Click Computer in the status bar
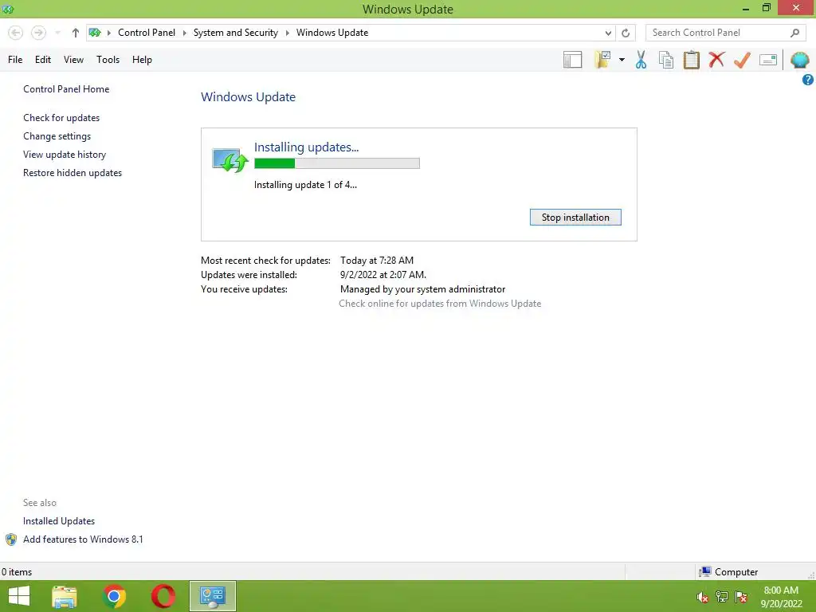Viewport: 816px width, 612px height. (x=728, y=572)
